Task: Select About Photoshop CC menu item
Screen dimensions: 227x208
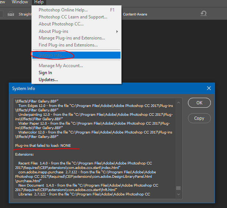Action: coord(76,24)
